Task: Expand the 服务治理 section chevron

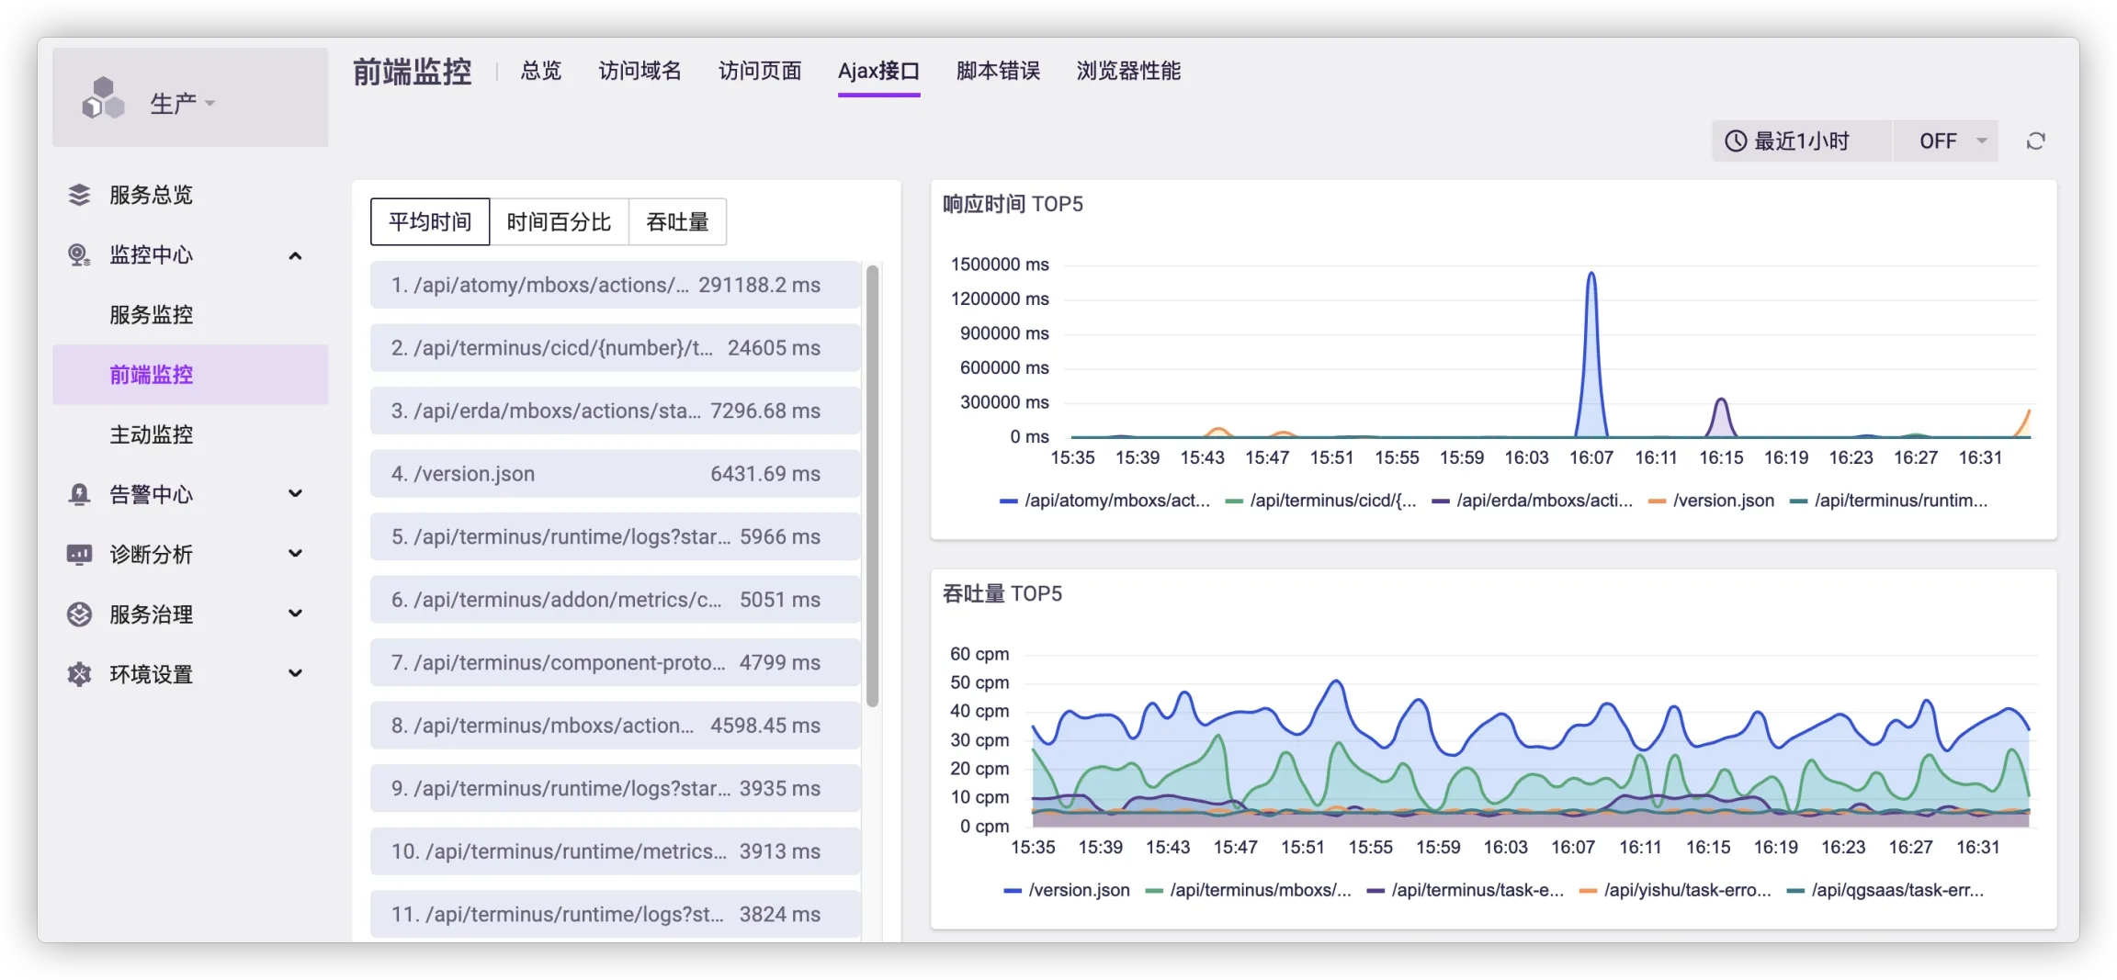Action: click(295, 614)
